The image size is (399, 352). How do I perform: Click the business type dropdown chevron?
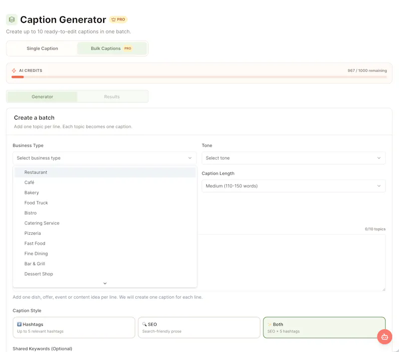coord(190,158)
